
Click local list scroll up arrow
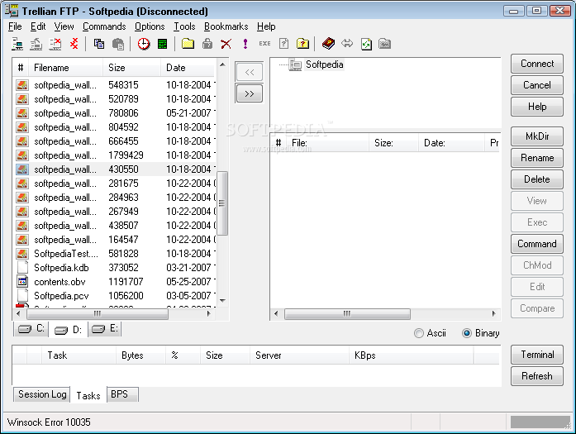[x=222, y=64]
